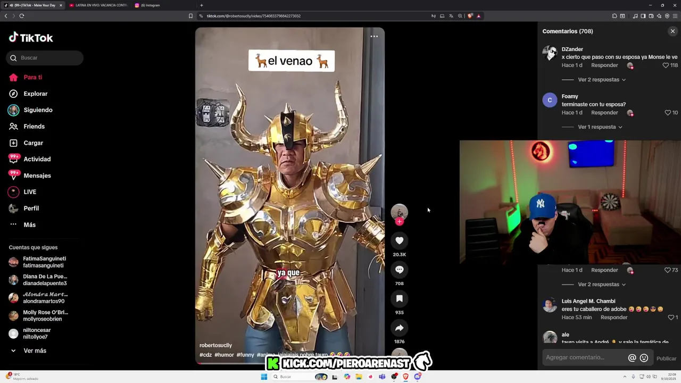The image size is (681, 383).
Task: Open the emoji picker in comment box
Action: coord(644,358)
